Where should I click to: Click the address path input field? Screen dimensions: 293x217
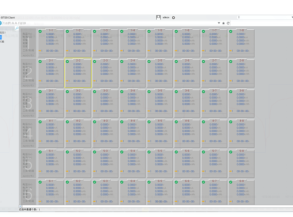109,23
